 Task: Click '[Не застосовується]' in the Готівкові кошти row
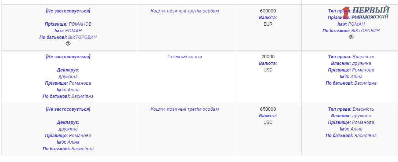(68, 57)
